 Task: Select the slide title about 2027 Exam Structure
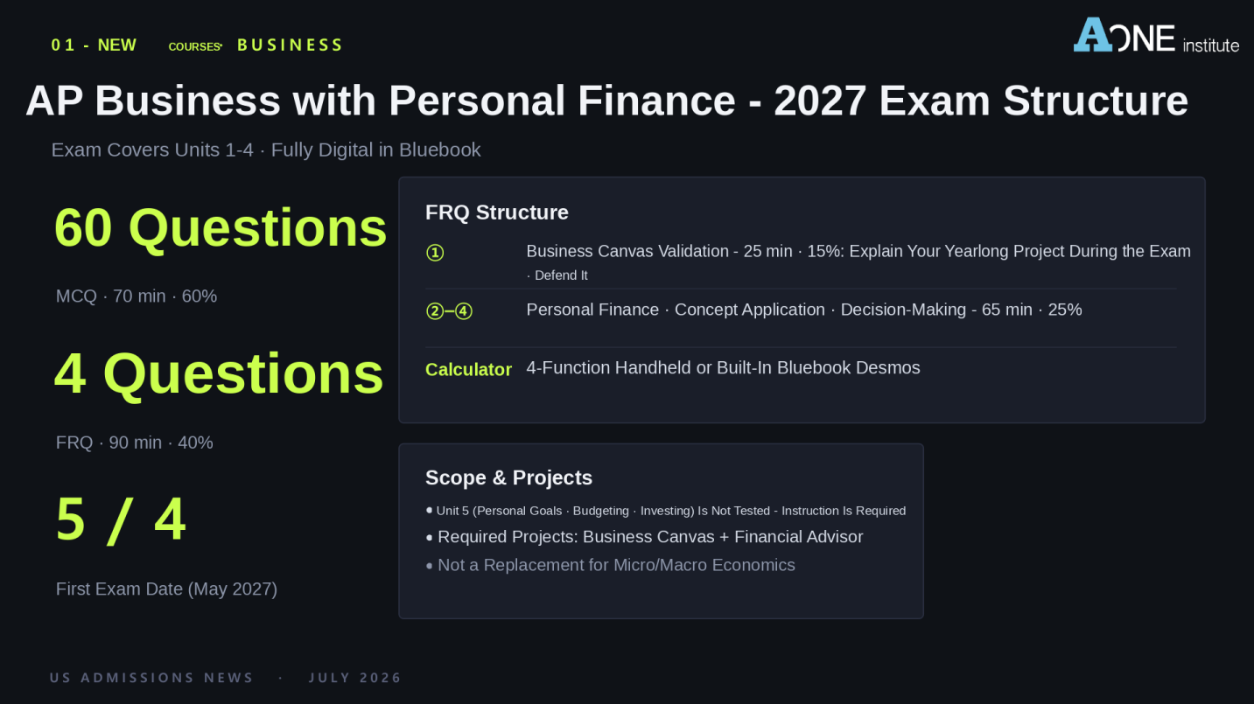[x=606, y=101]
